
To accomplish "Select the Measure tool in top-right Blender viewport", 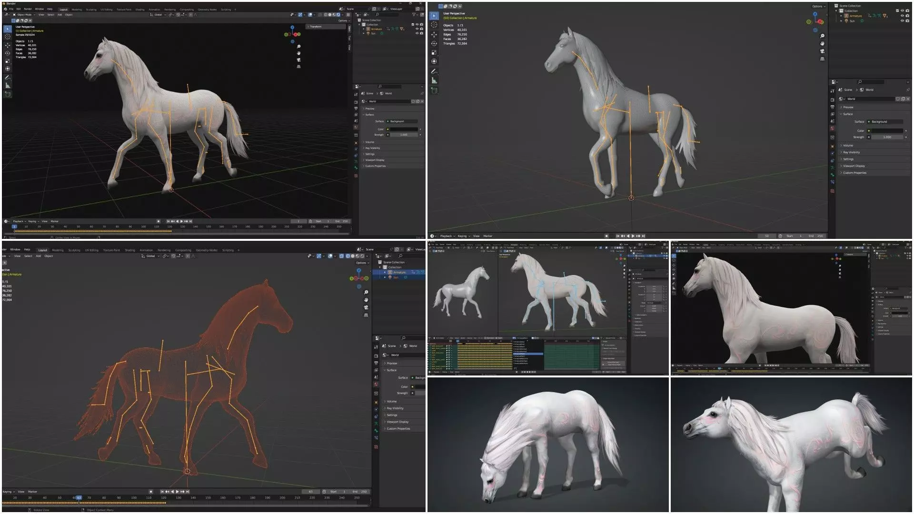I will pyautogui.click(x=434, y=80).
